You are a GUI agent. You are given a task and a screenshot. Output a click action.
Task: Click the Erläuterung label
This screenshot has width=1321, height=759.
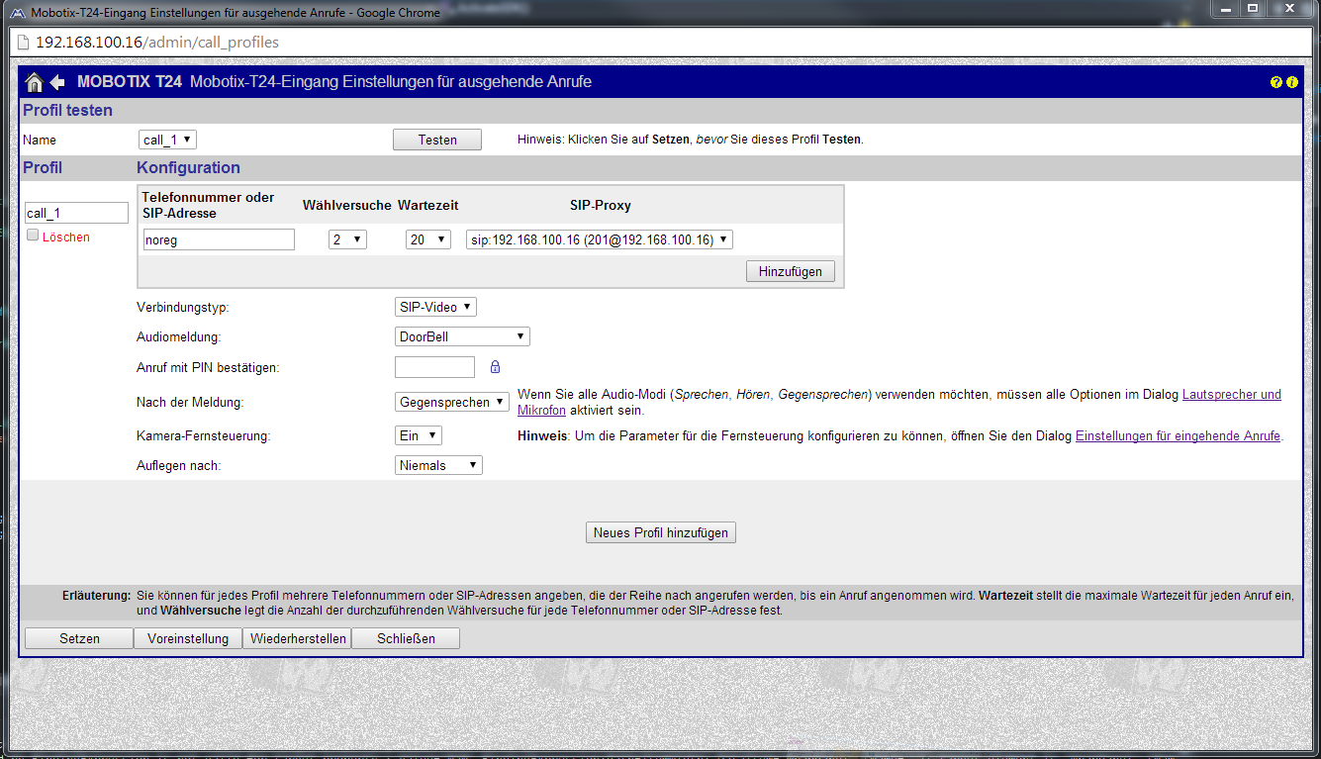click(96, 596)
